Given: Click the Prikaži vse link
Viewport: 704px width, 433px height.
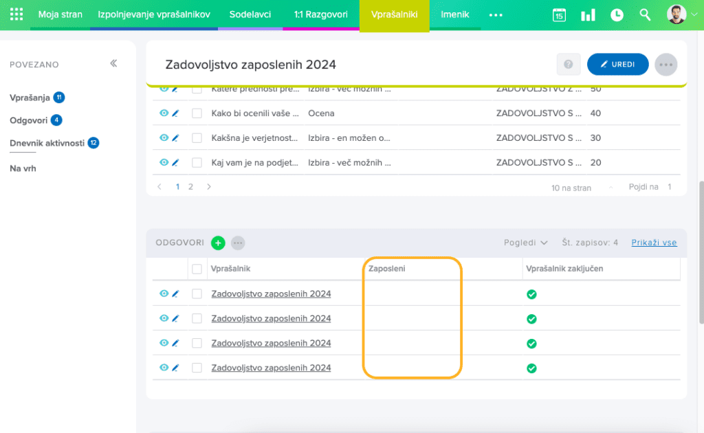Looking at the screenshot, I should (x=654, y=243).
